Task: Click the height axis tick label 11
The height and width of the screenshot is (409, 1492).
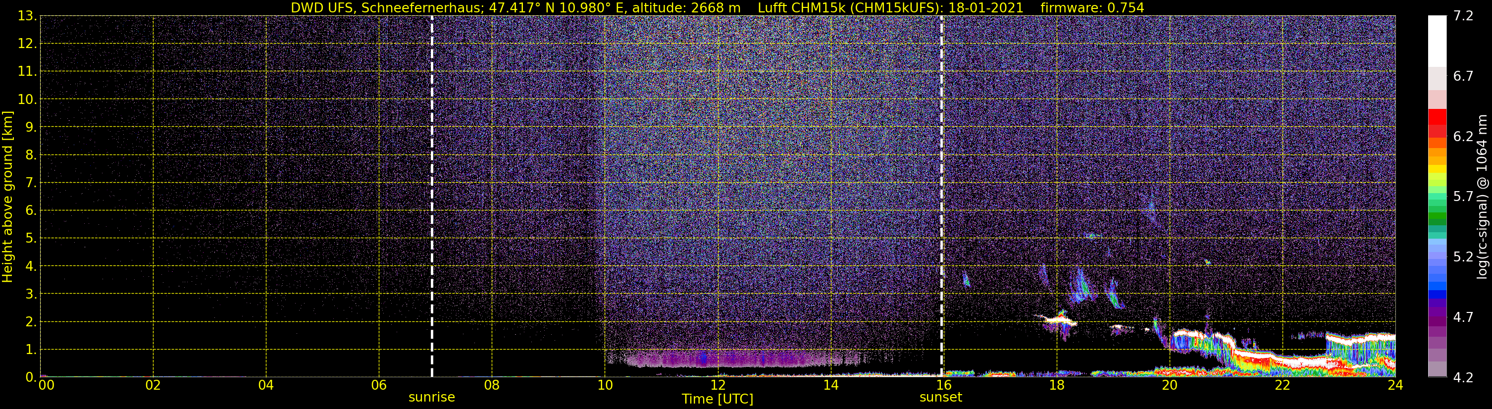Action: point(27,71)
